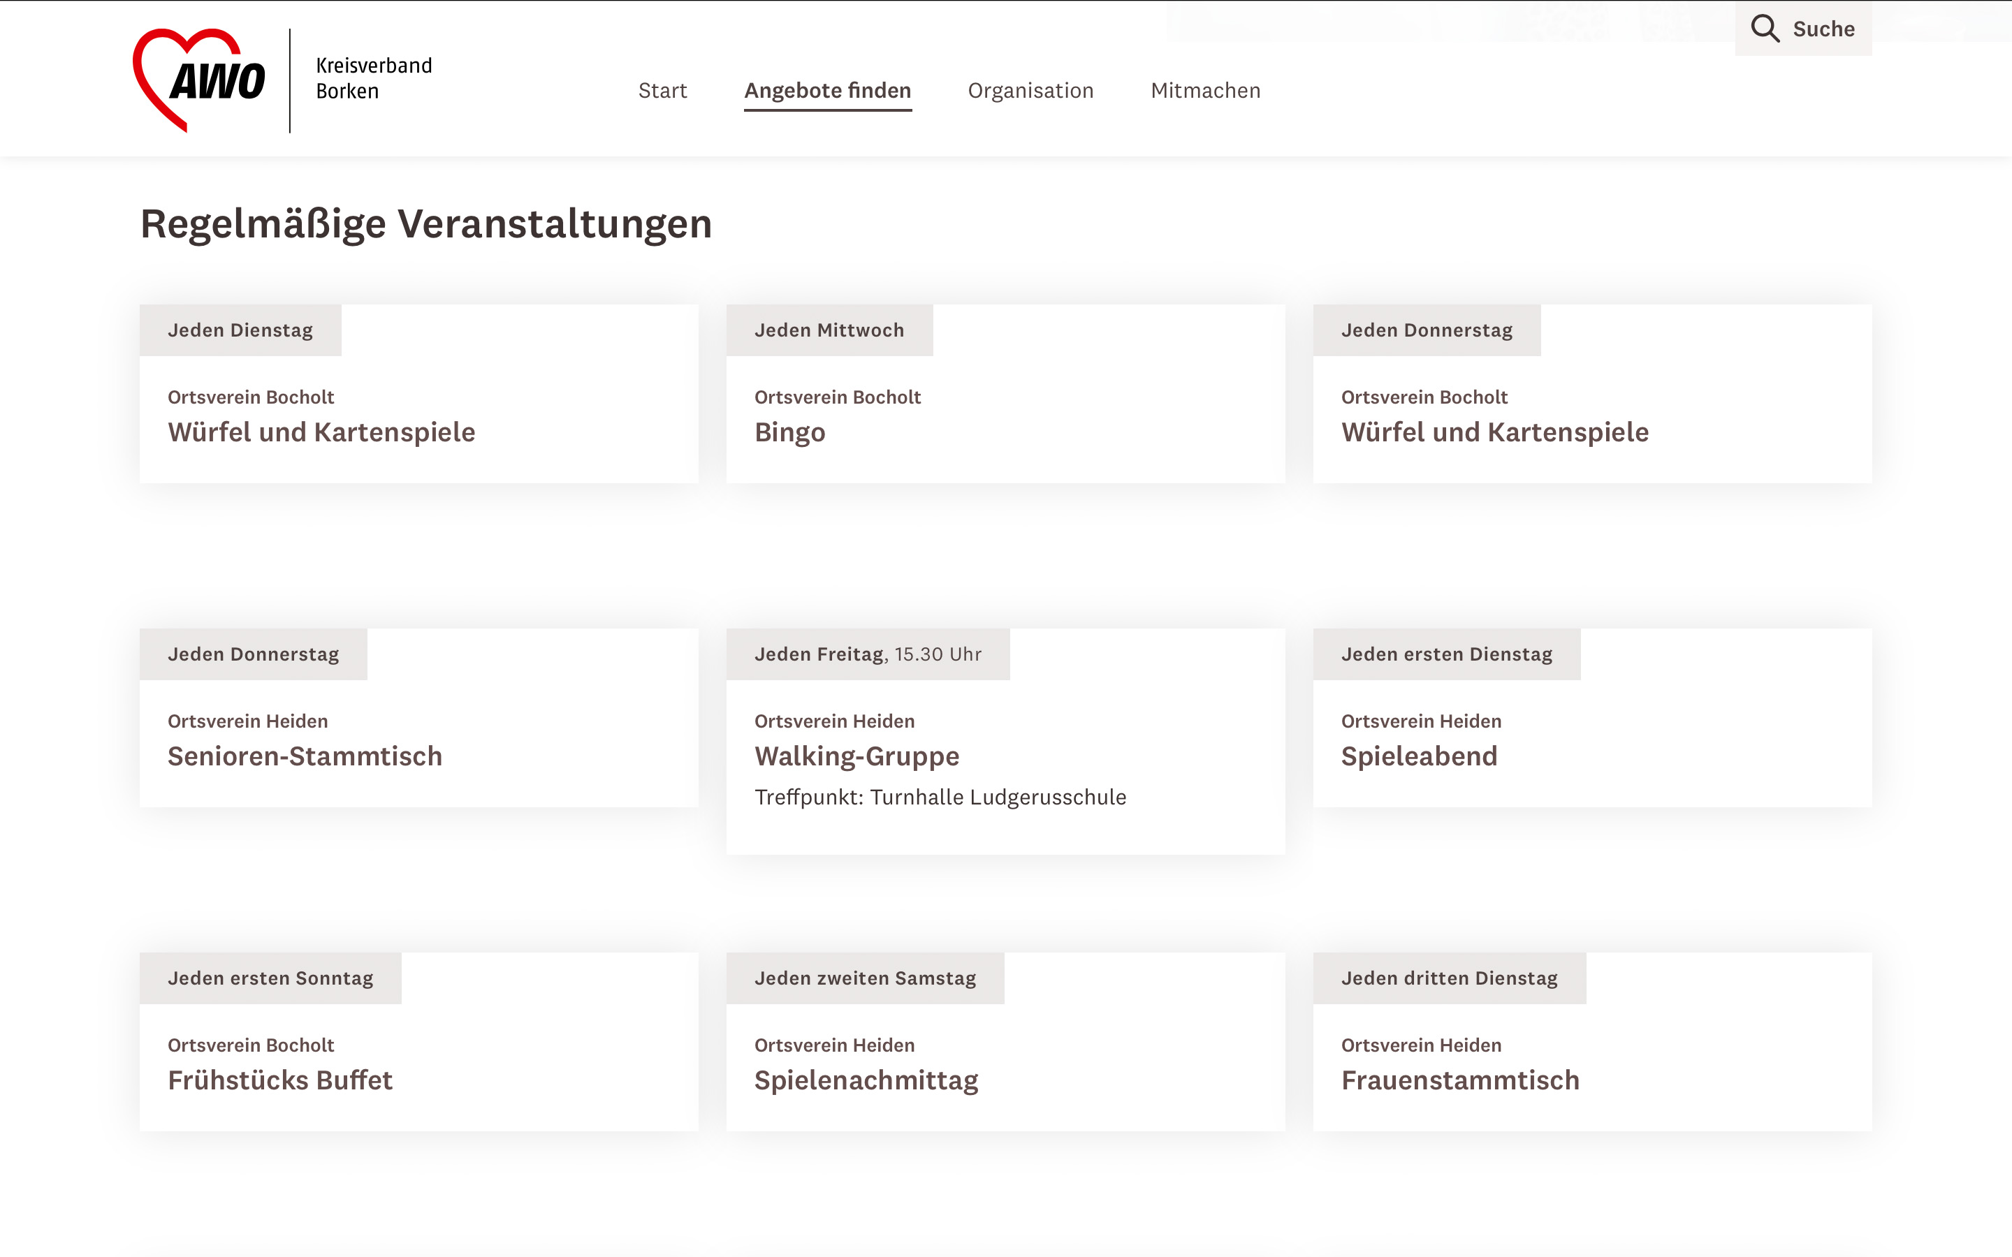
Task: Open Senioren-Stammtisch event
Action: coord(305,756)
